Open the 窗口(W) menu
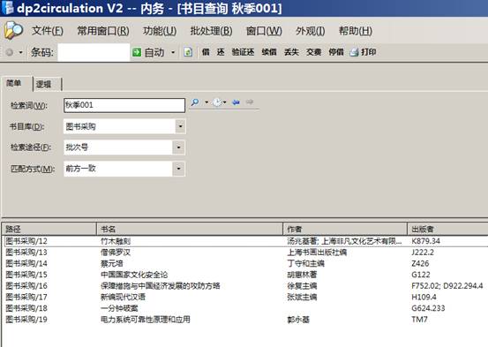 [x=264, y=31]
